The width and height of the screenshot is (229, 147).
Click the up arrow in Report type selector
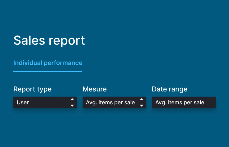click(72, 99)
